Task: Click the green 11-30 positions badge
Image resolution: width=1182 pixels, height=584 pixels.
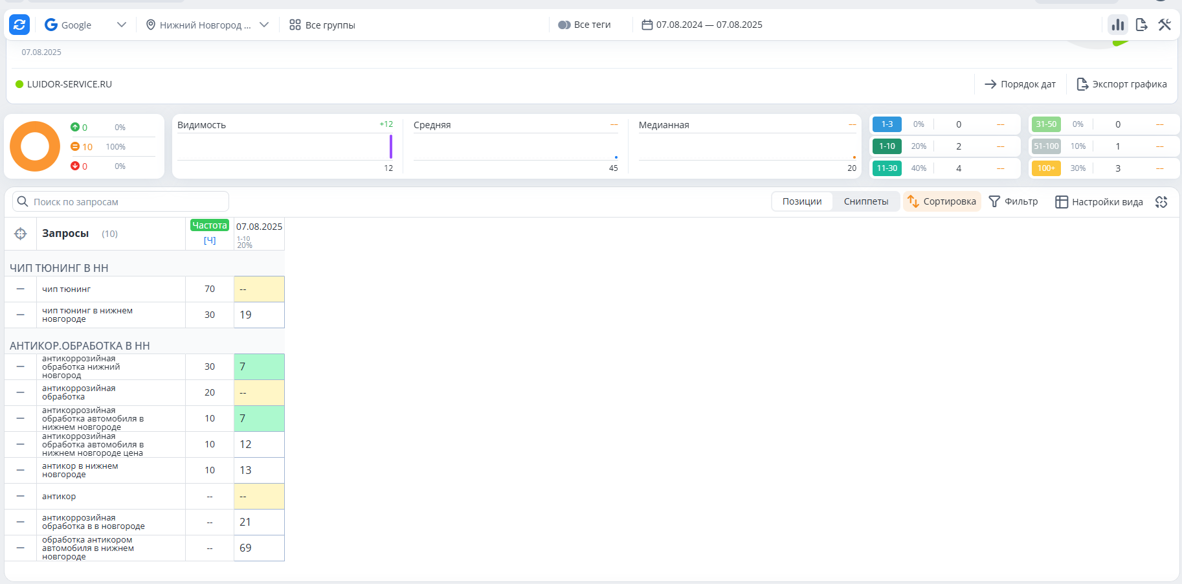Action: tap(887, 168)
